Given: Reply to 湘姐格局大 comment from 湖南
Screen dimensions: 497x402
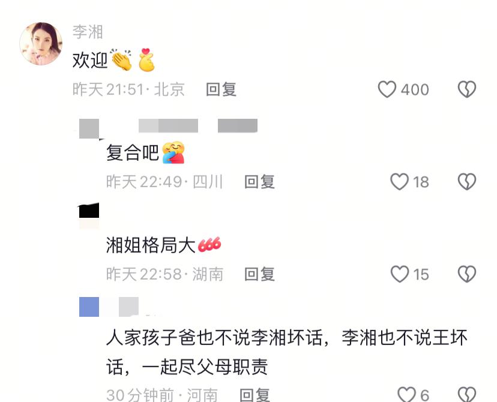Looking at the screenshot, I should (x=259, y=274).
